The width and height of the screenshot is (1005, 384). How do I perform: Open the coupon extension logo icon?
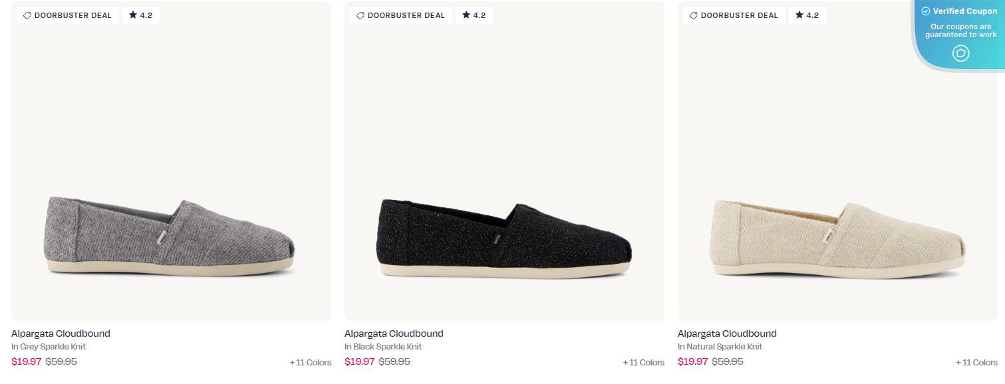960,53
